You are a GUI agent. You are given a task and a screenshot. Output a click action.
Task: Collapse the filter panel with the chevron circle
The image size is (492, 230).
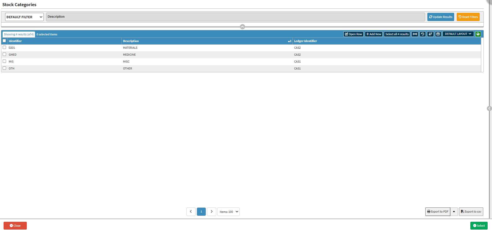tap(242, 27)
